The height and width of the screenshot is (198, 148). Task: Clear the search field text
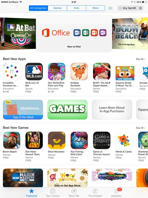pos(140,8)
